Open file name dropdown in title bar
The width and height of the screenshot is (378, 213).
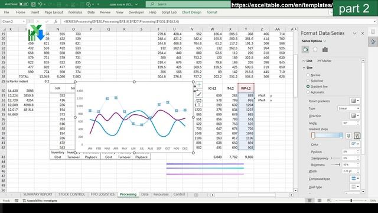pyautogui.click(x=136, y=4)
